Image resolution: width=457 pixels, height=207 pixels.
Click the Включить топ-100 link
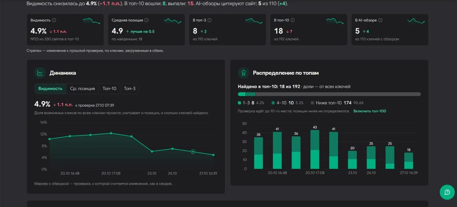pos(370,111)
